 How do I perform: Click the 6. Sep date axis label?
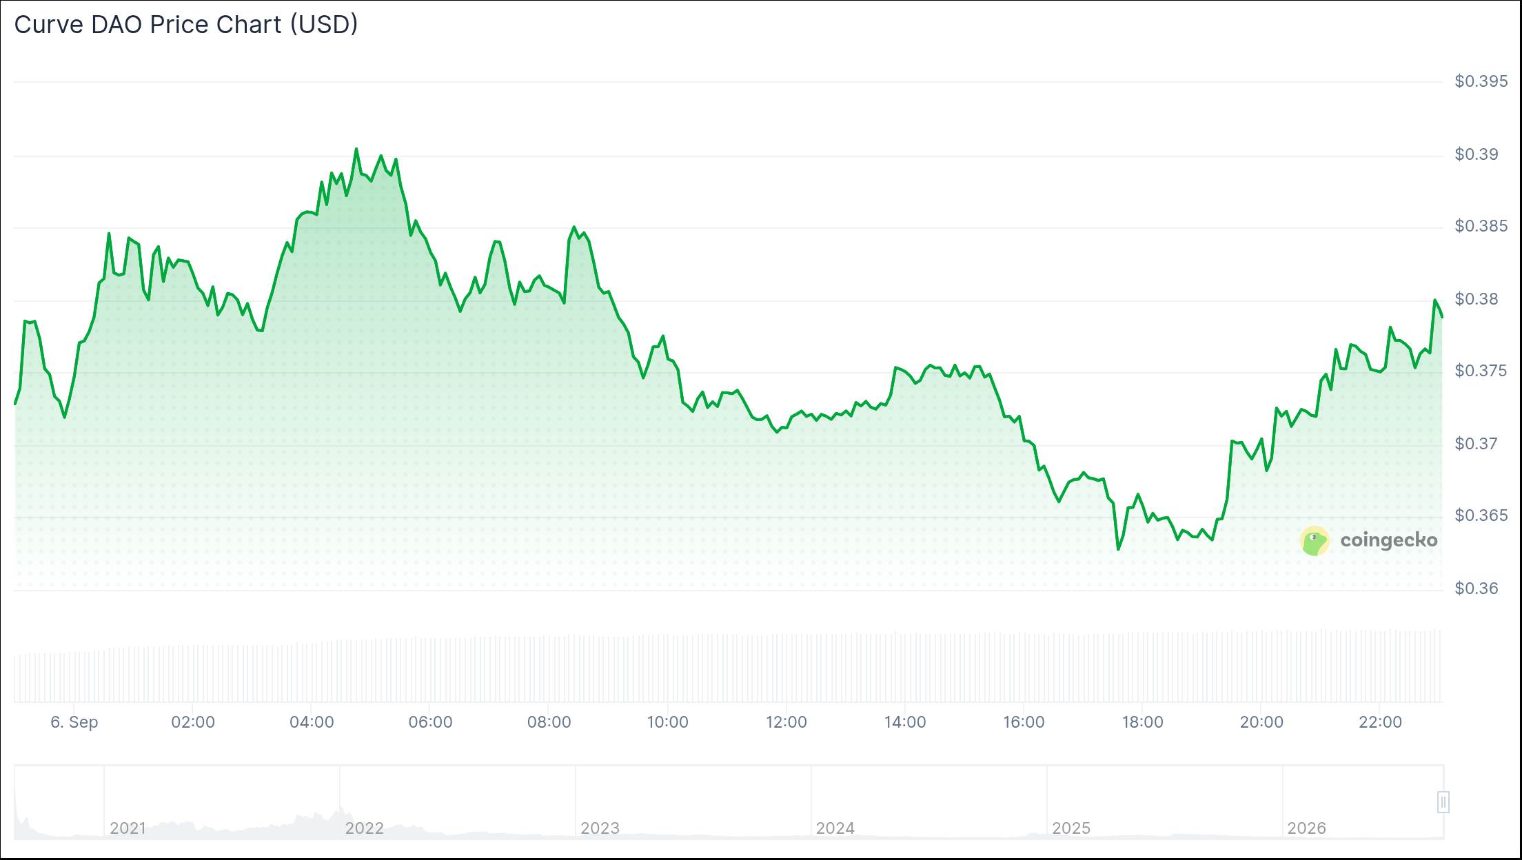[x=74, y=722]
